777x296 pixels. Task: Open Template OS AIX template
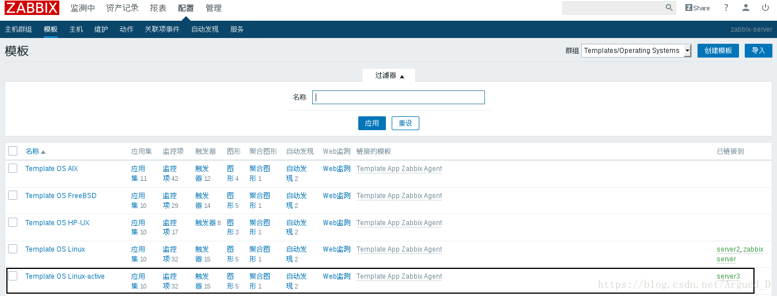[x=51, y=169]
